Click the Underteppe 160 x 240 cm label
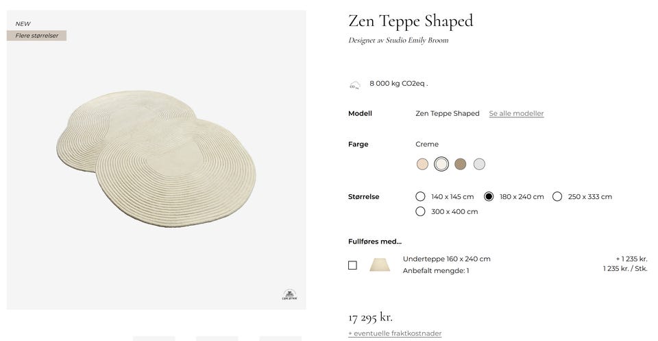 point(446,259)
